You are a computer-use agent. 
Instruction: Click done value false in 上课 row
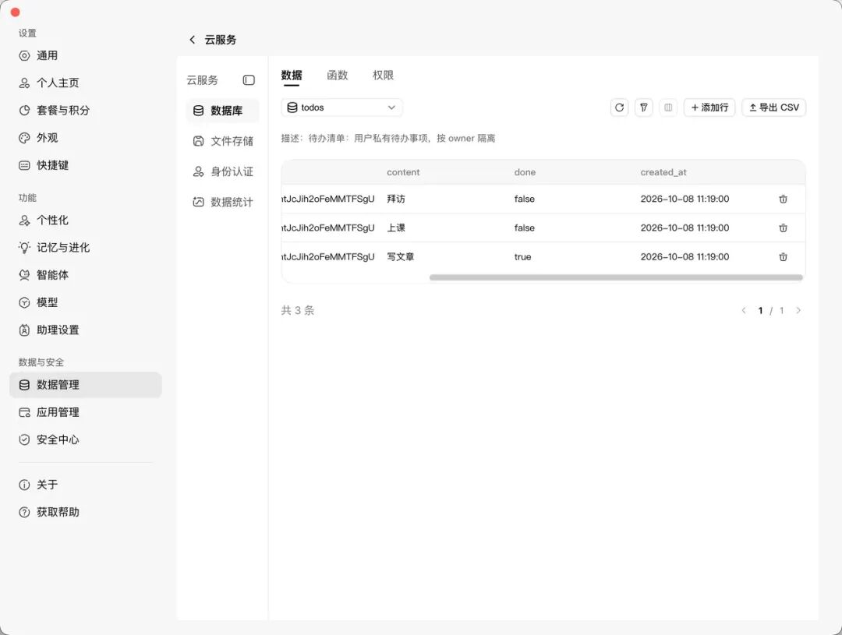pyautogui.click(x=524, y=228)
